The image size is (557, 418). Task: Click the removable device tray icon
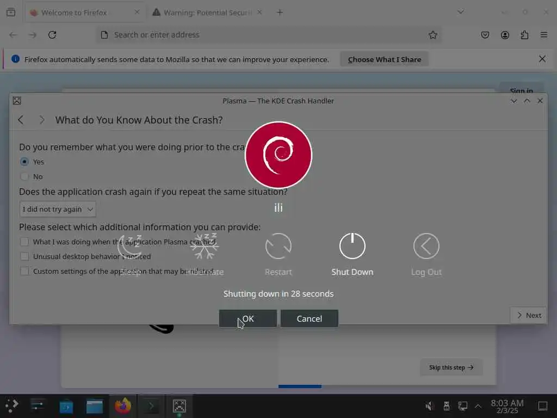click(447, 406)
